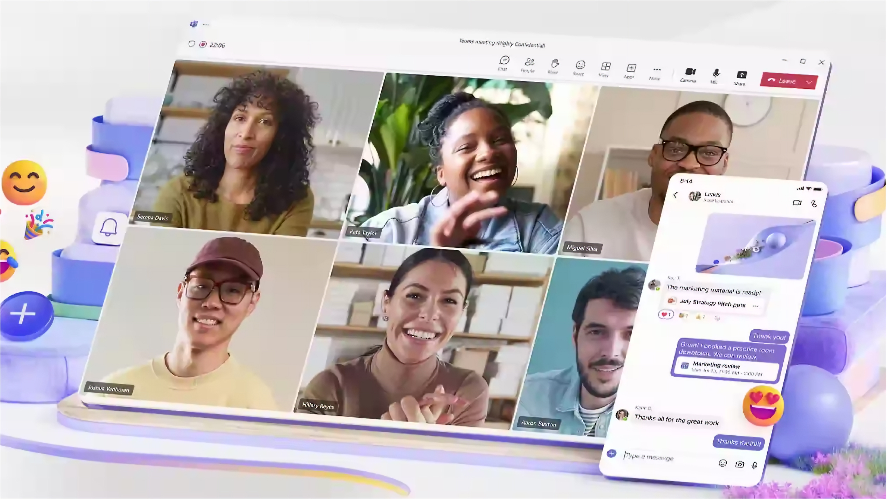Click the 'Thanks Karin!!!' message bubble
This screenshot has height=499, width=887.
click(x=738, y=442)
